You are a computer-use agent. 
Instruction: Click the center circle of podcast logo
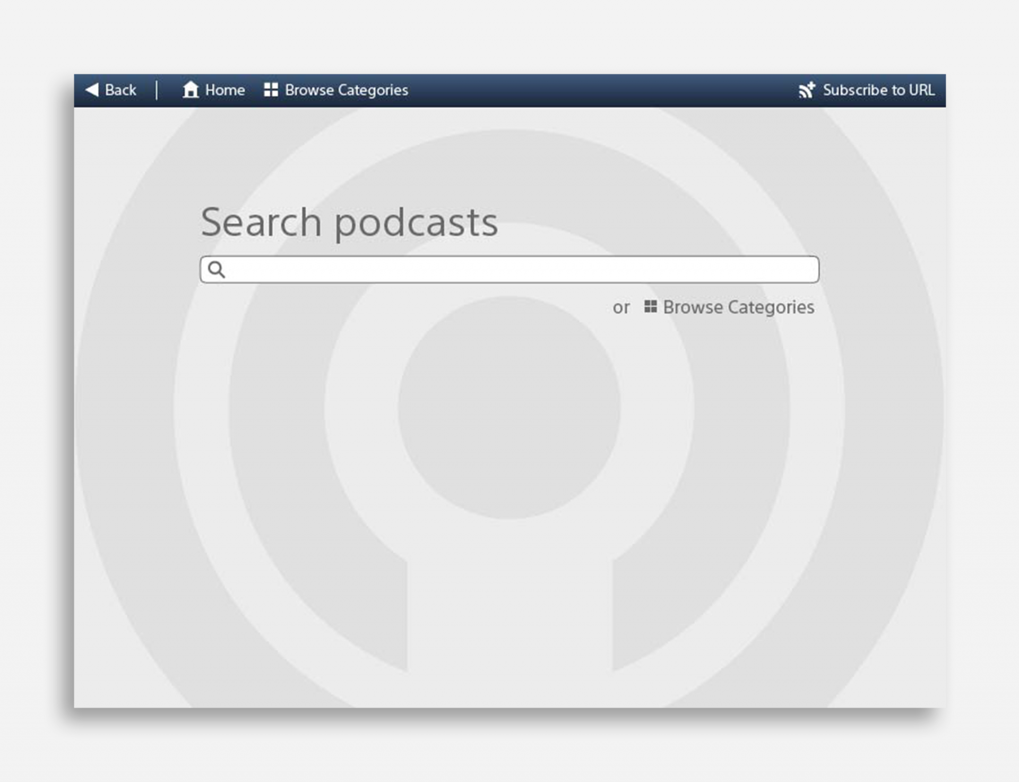(x=509, y=408)
